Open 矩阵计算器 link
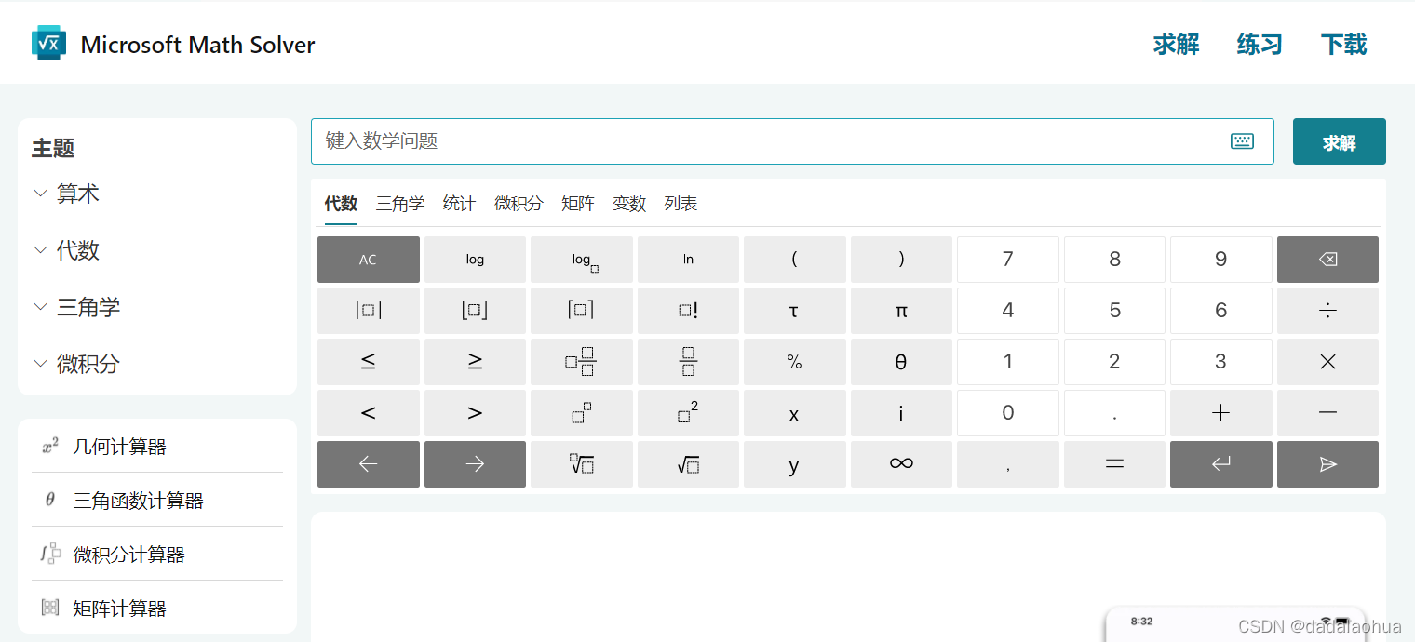The height and width of the screenshot is (642, 1415). [x=157, y=609]
